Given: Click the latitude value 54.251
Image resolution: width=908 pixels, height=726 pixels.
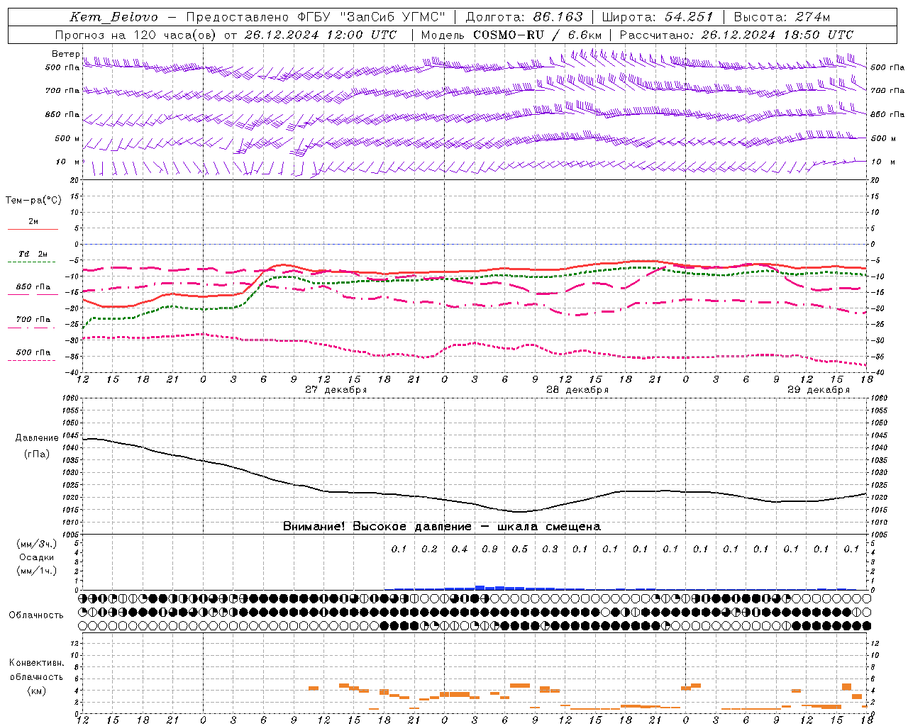Looking at the screenshot, I should (689, 17).
